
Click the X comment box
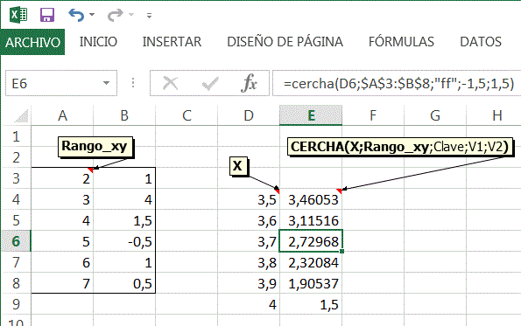point(238,166)
